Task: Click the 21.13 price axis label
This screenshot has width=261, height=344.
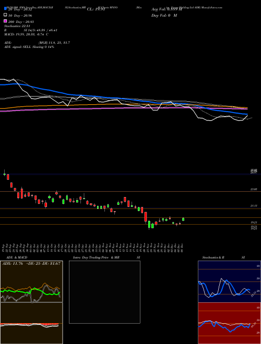Action: 254,206
